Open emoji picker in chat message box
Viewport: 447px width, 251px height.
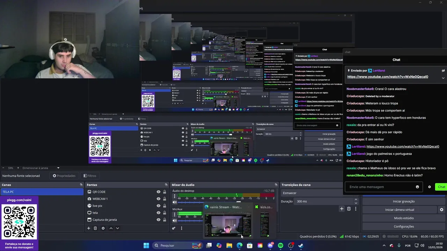point(417,187)
